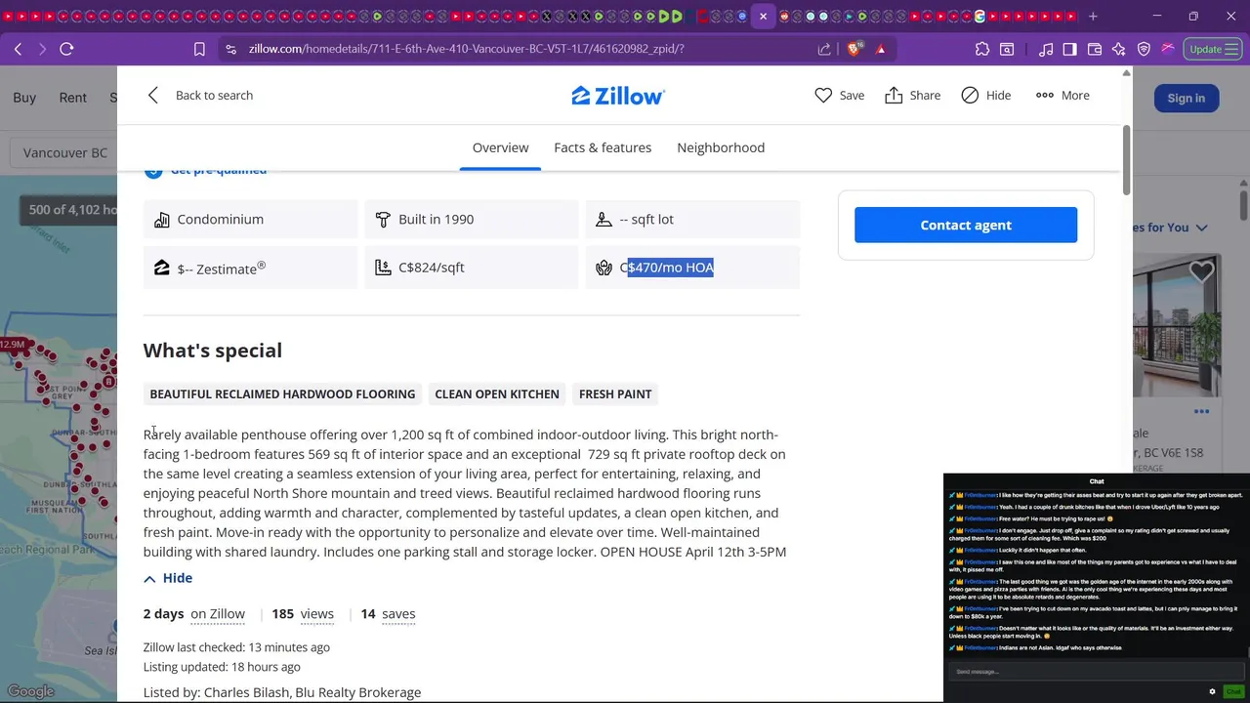This screenshot has width=1250, height=703.
Task: Click the Condominium building icon
Action: [x=162, y=220]
